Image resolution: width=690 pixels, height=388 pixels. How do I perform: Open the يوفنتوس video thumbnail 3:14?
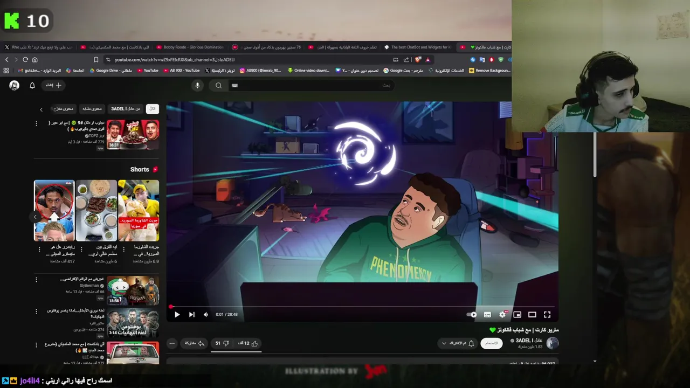(x=133, y=322)
